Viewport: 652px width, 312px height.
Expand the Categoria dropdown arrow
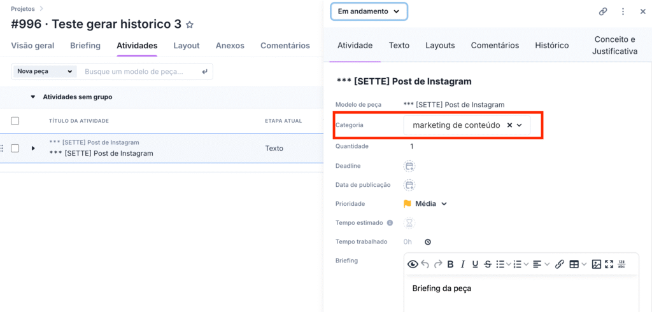(519, 125)
